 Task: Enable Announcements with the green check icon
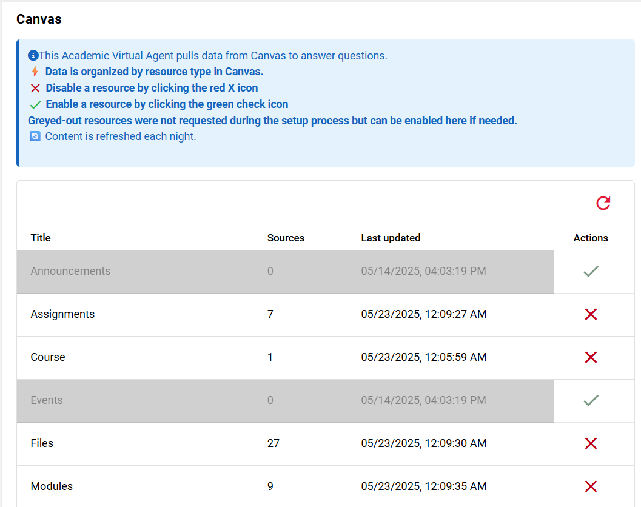tap(591, 271)
